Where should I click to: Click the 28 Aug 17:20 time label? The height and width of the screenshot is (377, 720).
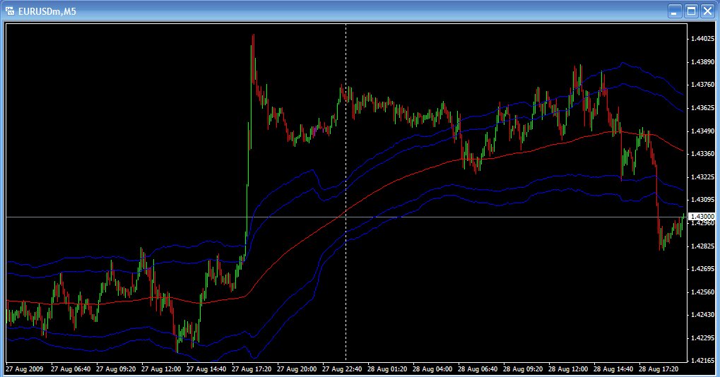pyautogui.click(x=659, y=369)
